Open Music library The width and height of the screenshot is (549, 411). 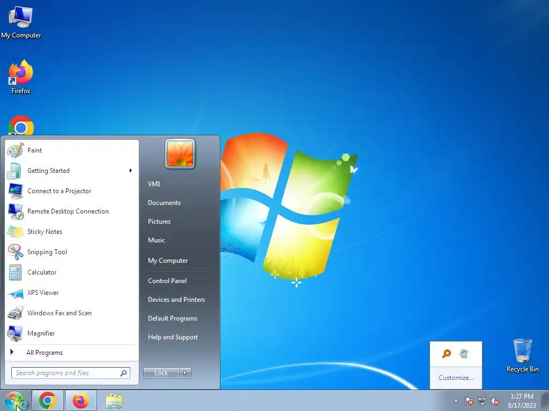click(x=157, y=240)
